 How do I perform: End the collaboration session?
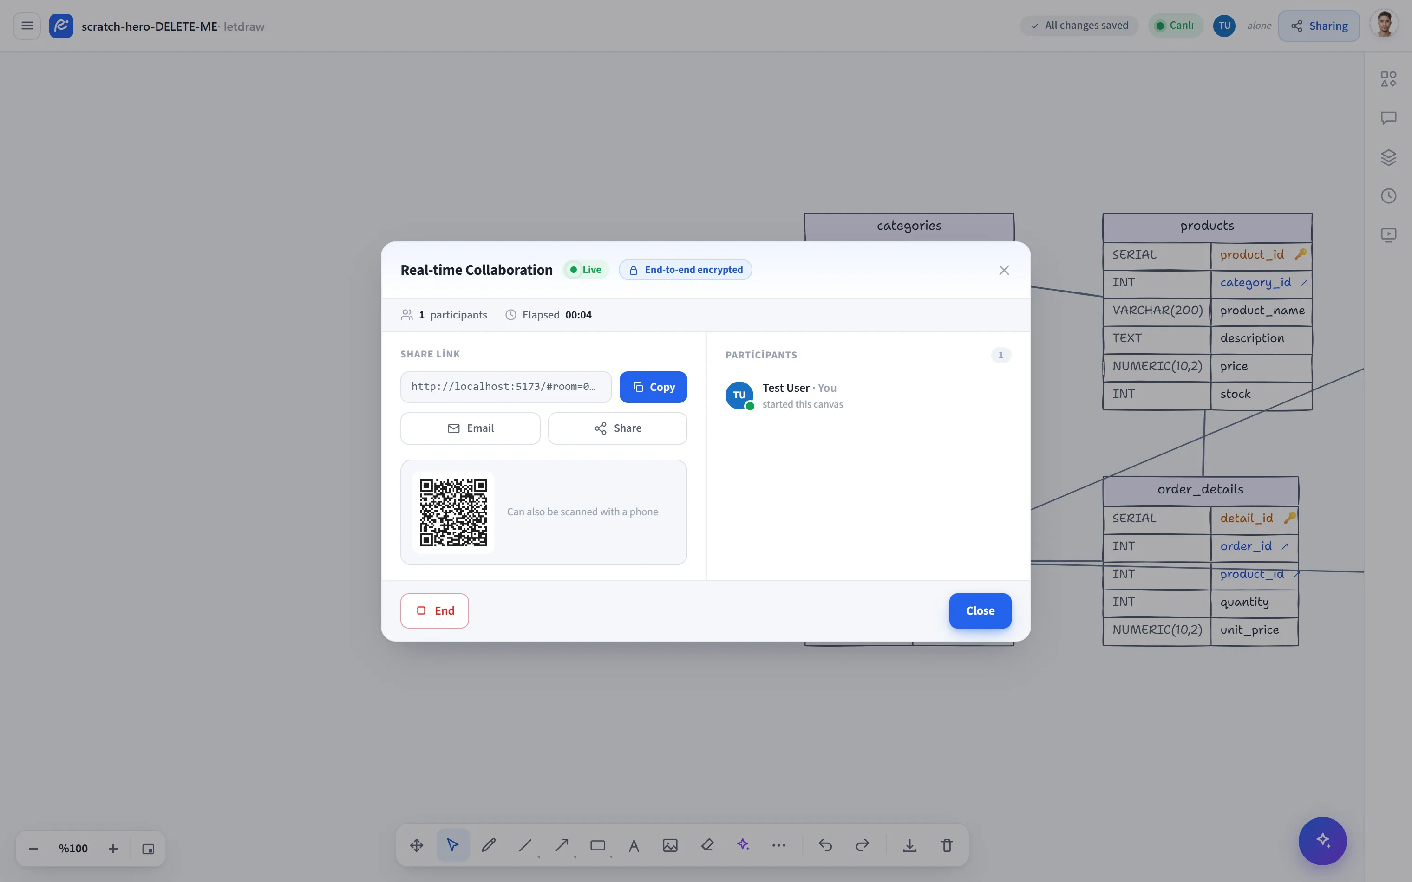(x=434, y=610)
